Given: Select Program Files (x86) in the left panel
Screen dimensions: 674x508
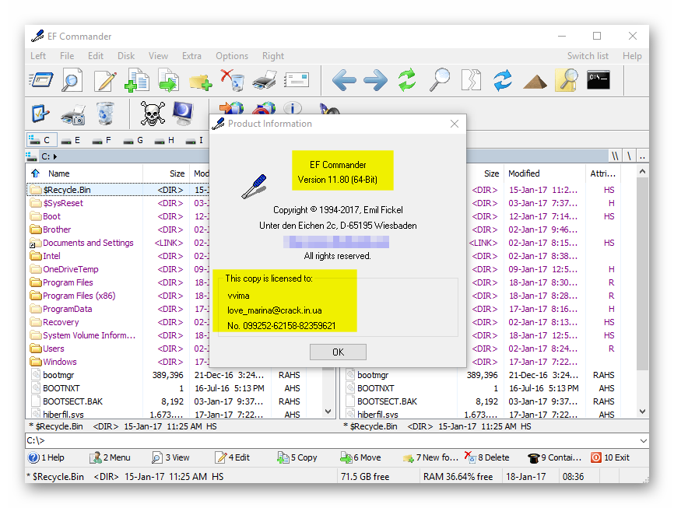Looking at the screenshot, I should (x=79, y=296).
